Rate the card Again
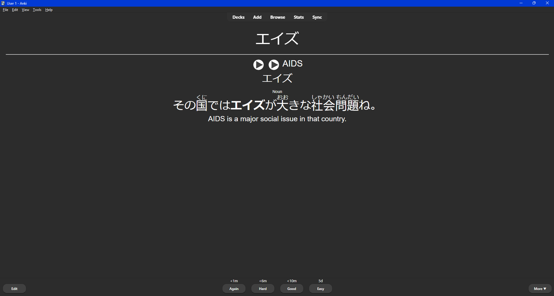 point(234,289)
